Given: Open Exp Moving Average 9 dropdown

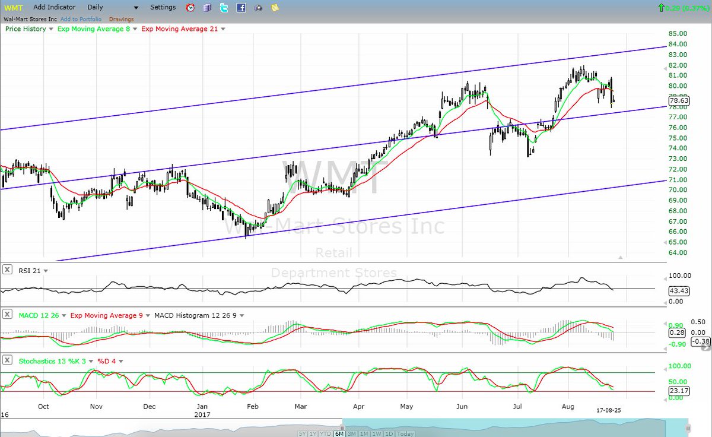Looking at the screenshot, I should pyautogui.click(x=148, y=315).
